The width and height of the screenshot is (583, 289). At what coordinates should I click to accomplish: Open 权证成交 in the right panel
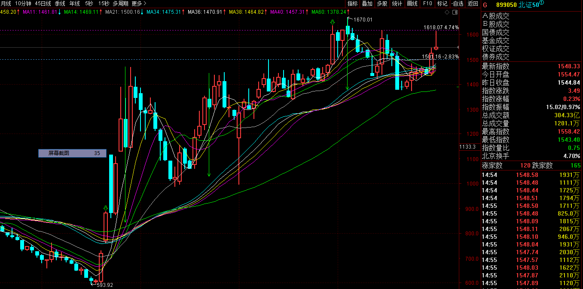point(496,49)
